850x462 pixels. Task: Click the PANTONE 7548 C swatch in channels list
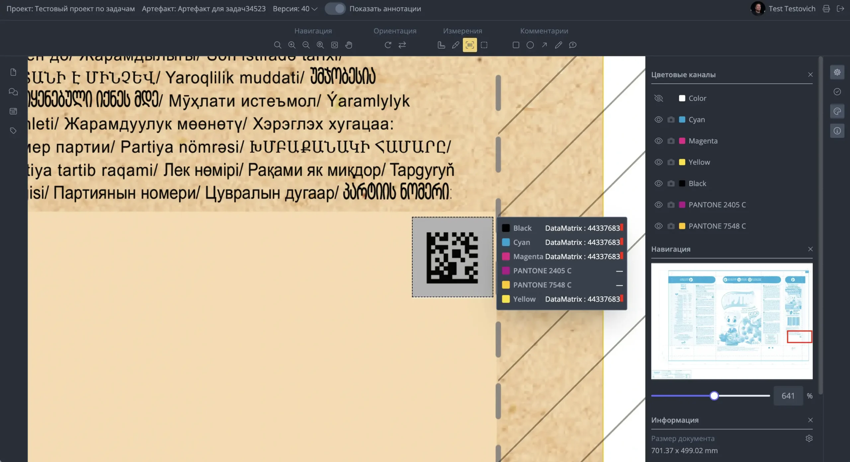tap(682, 226)
